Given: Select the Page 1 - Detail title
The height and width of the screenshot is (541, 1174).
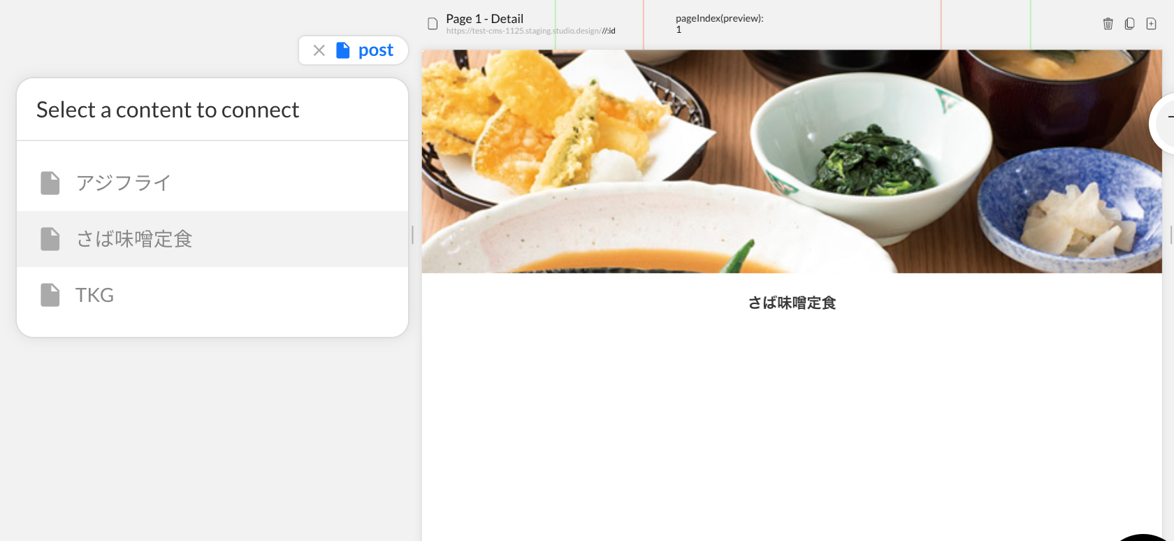Looking at the screenshot, I should coord(485,19).
